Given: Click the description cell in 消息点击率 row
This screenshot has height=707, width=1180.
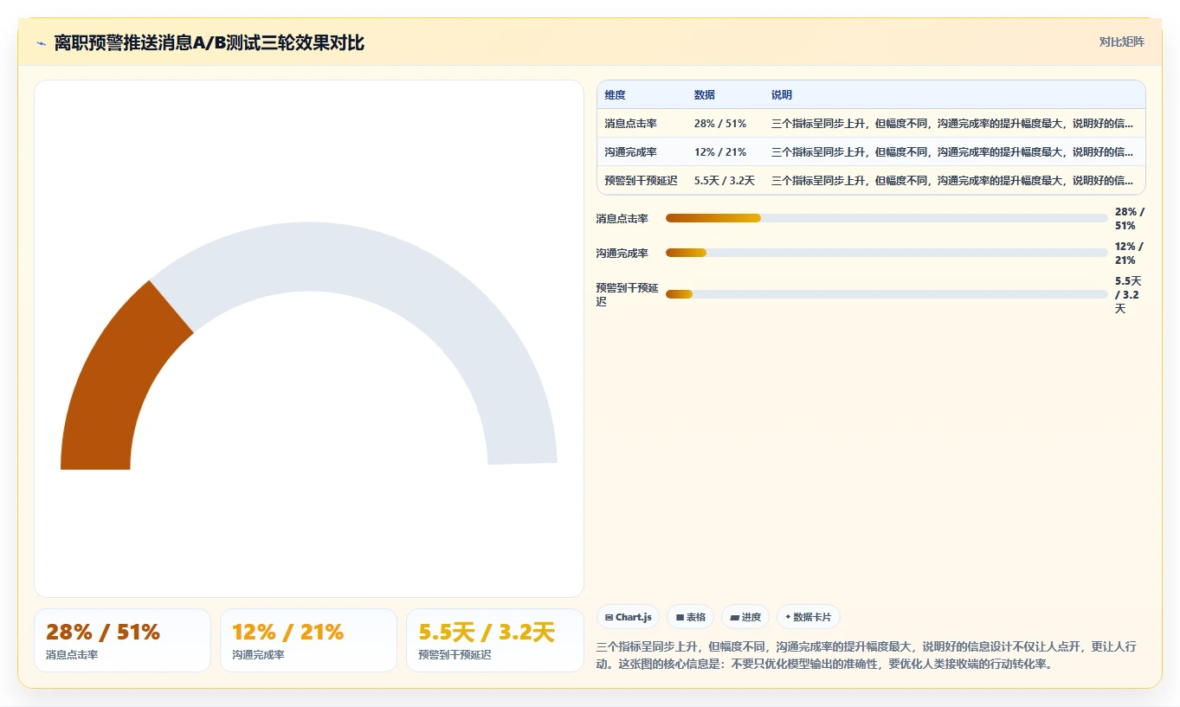Looking at the screenshot, I should [x=955, y=124].
